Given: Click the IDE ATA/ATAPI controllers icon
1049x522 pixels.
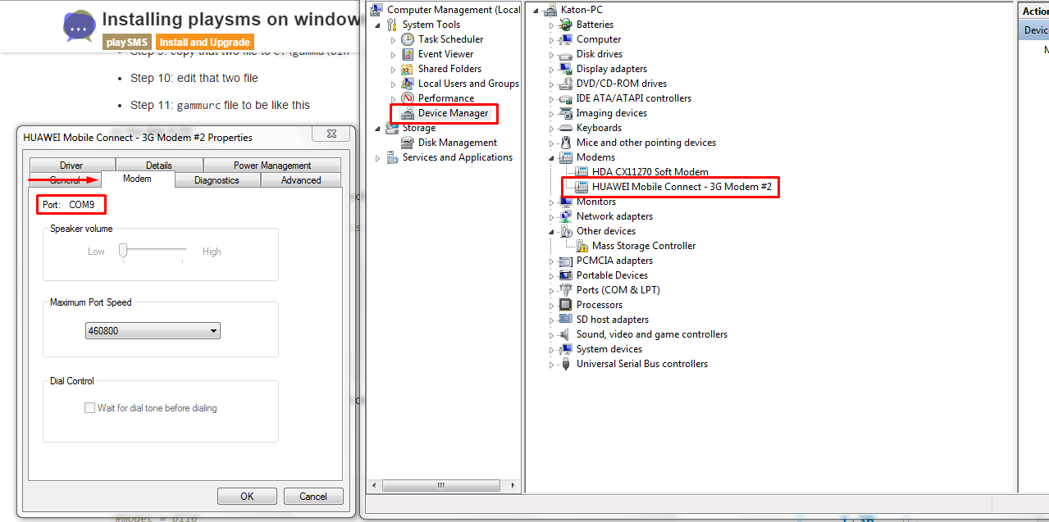Looking at the screenshot, I should [x=565, y=98].
